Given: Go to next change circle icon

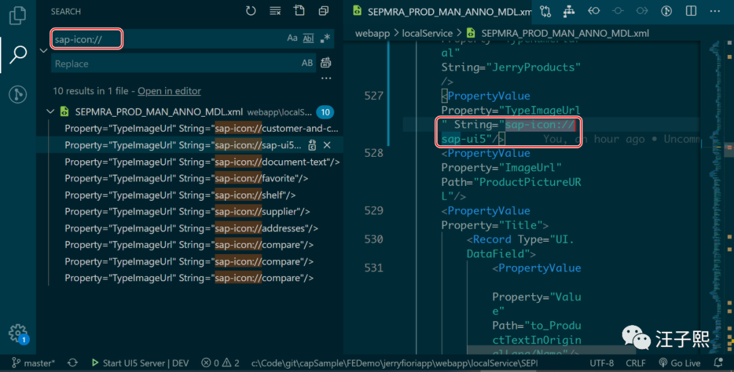Looking at the screenshot, I should click(x=642, y=11).
